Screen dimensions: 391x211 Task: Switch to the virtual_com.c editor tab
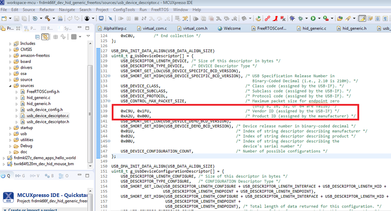click(x=152, y=28)
